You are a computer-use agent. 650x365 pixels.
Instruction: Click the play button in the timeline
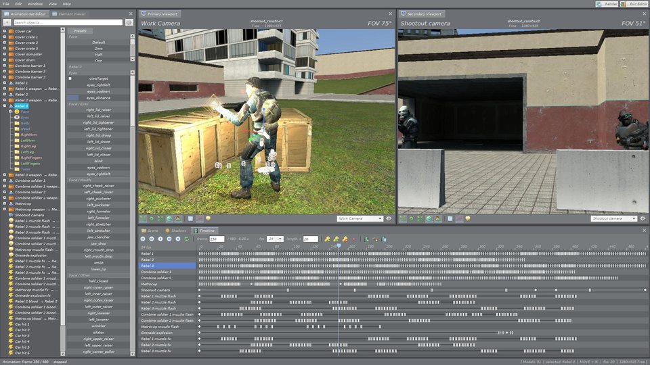click(160, 239)
